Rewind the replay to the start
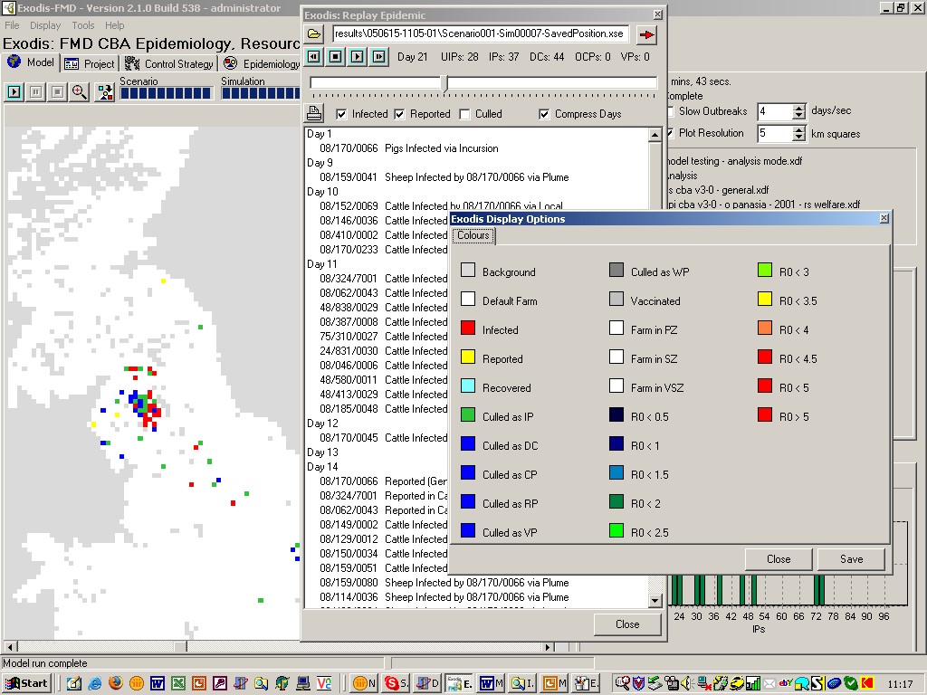 pos(314,57)
